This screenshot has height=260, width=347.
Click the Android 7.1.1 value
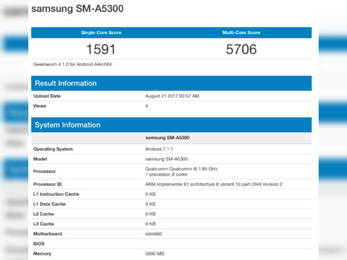pos(159,149)
